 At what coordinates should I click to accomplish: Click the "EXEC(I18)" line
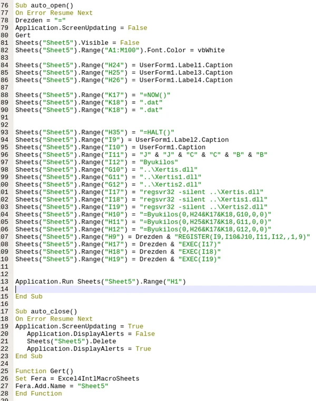[118, 252]
